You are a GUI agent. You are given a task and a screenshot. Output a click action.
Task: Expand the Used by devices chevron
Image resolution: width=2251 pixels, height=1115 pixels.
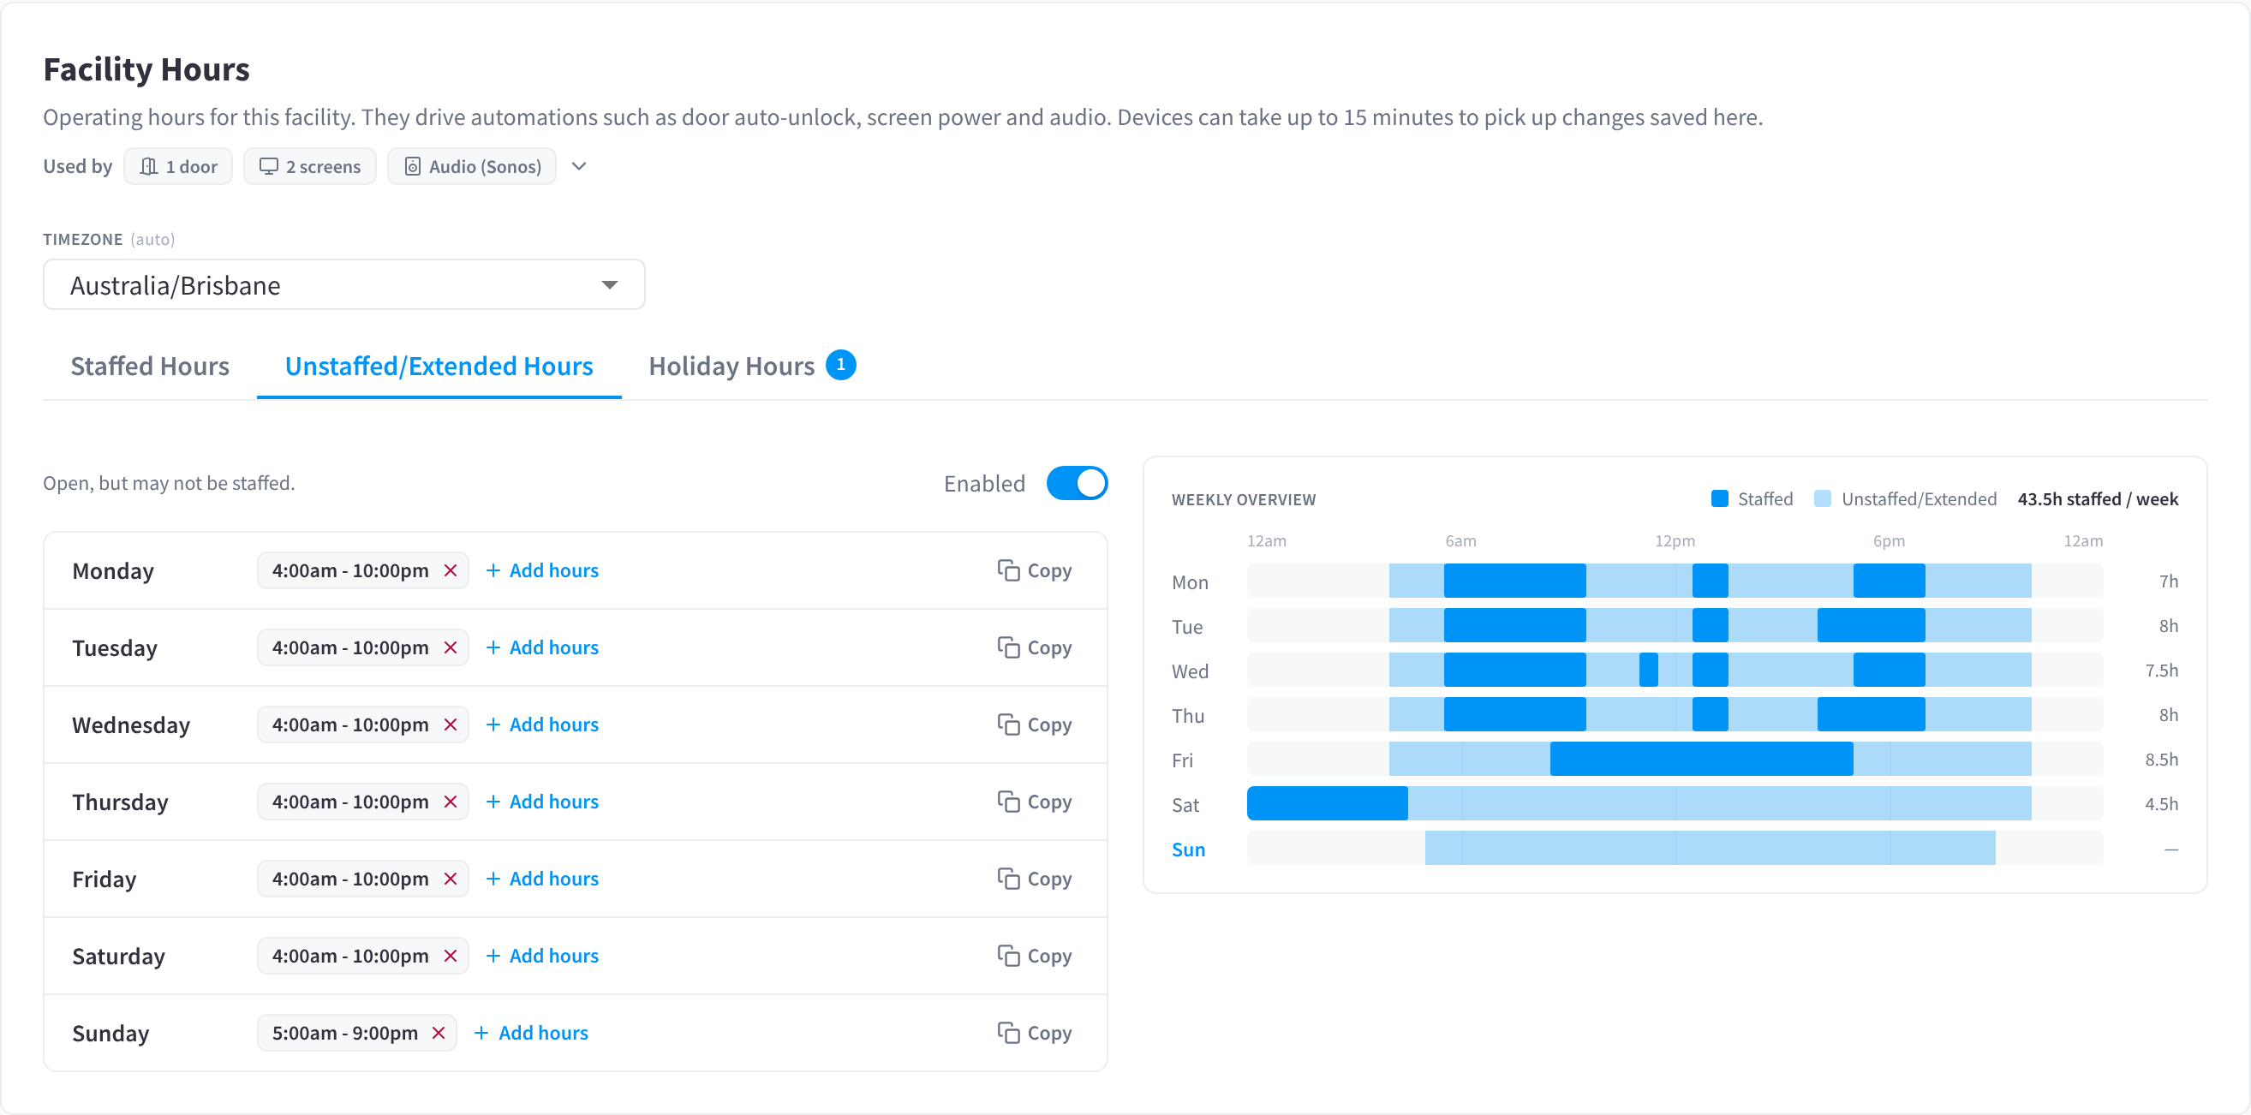coord(578,166)
